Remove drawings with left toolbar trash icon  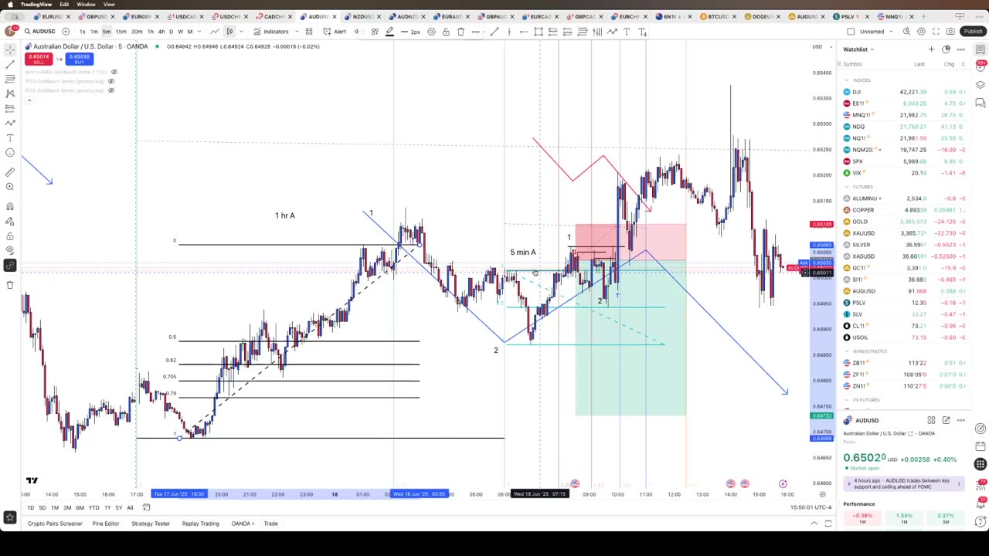[x=10, y=285]
